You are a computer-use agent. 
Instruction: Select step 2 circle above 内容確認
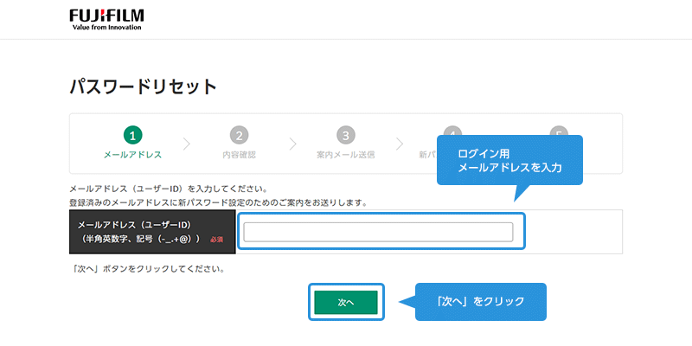pos(240,136)
